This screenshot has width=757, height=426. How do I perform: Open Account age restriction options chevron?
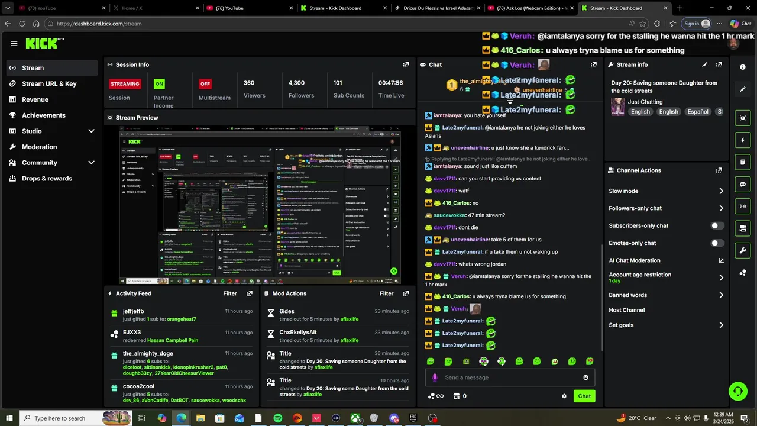721,277
